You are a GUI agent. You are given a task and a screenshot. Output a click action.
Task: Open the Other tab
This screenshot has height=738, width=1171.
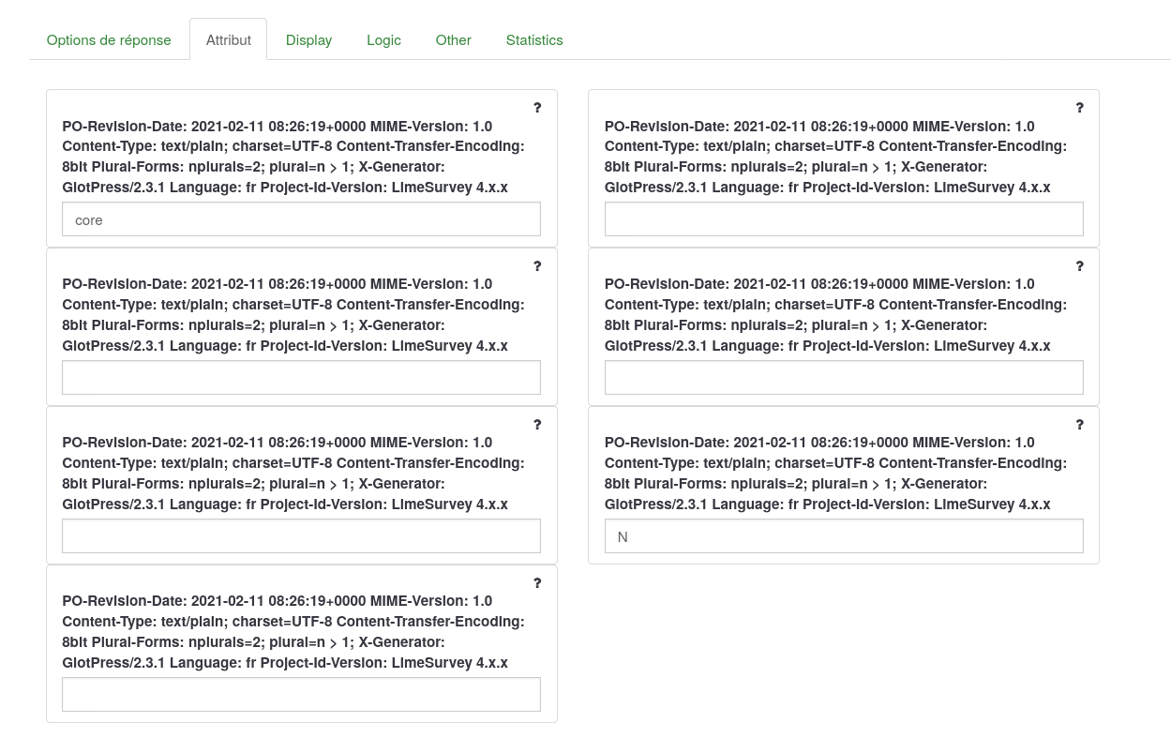[x=453, y=40]
